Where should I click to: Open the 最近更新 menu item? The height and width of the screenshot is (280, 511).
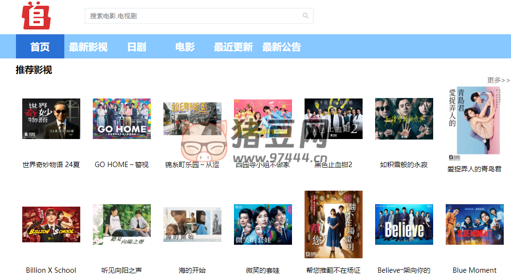[233, 47]
